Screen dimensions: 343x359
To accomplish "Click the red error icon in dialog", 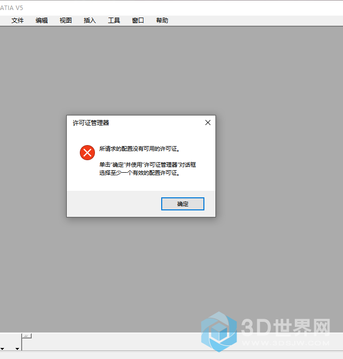I will pyautogui.click(x=87, y=153).
